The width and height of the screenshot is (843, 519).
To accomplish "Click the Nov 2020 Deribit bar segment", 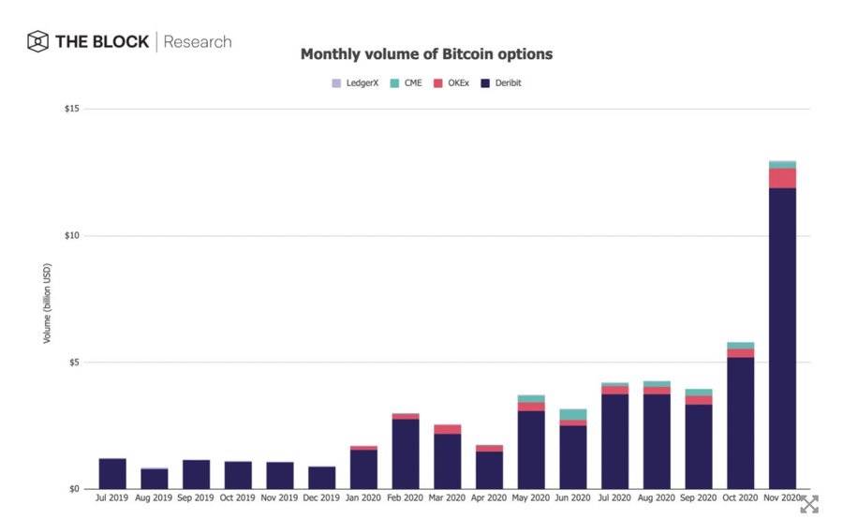I will (x=782, y=337).
